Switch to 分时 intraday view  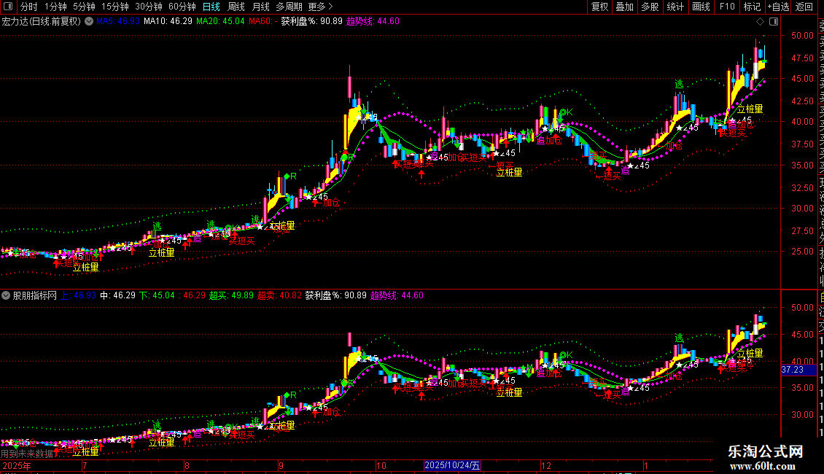tap(29, 7)
